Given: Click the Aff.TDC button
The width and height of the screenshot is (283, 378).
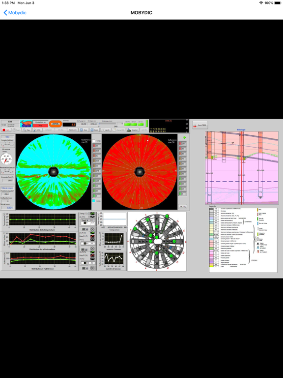Looking at the screenshot, I should tap(183, 207).
